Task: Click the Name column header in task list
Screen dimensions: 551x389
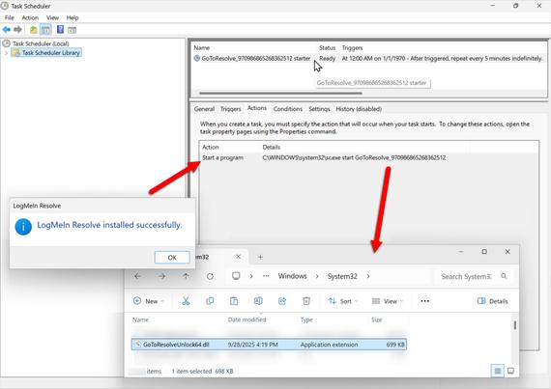Action: [202, 47]
